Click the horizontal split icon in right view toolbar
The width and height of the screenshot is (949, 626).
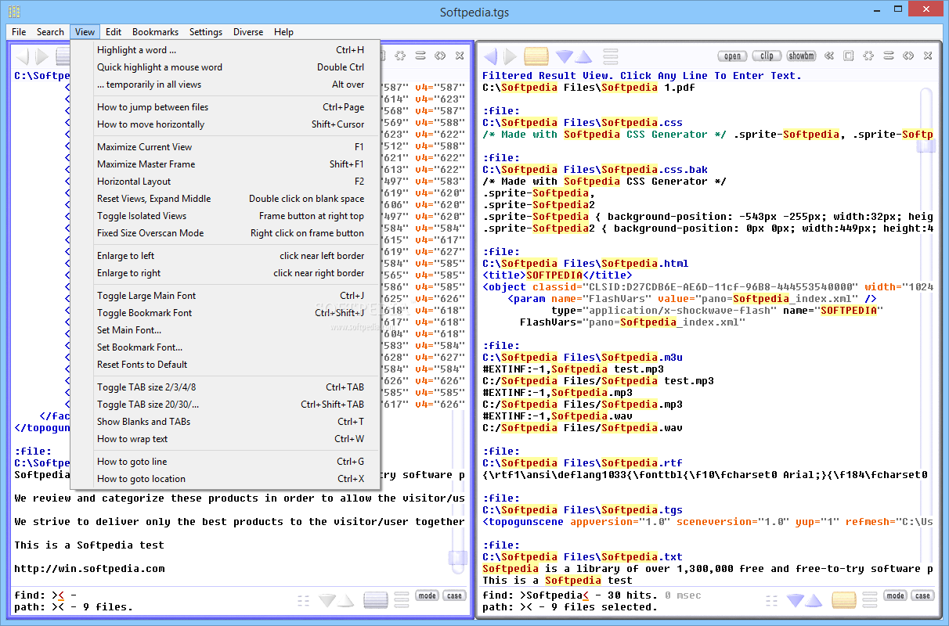point(889,56)
